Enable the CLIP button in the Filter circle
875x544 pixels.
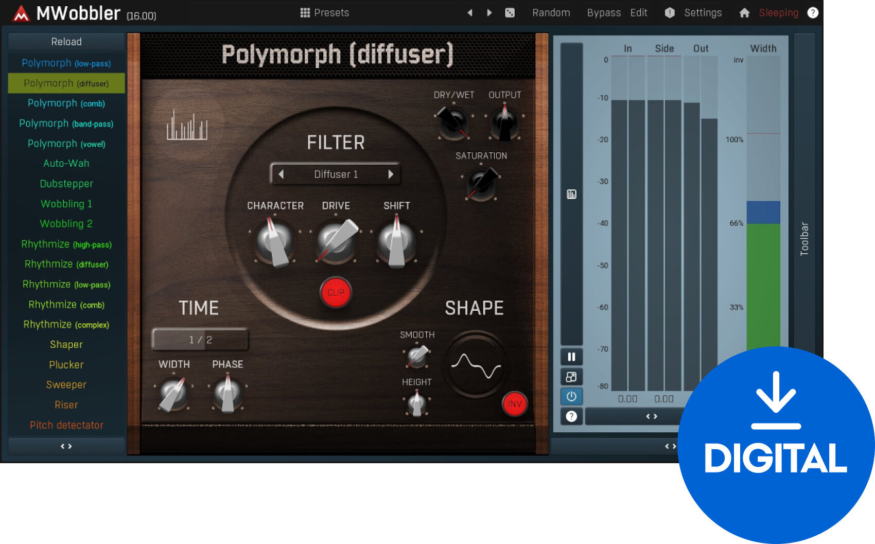click(335, 293)
